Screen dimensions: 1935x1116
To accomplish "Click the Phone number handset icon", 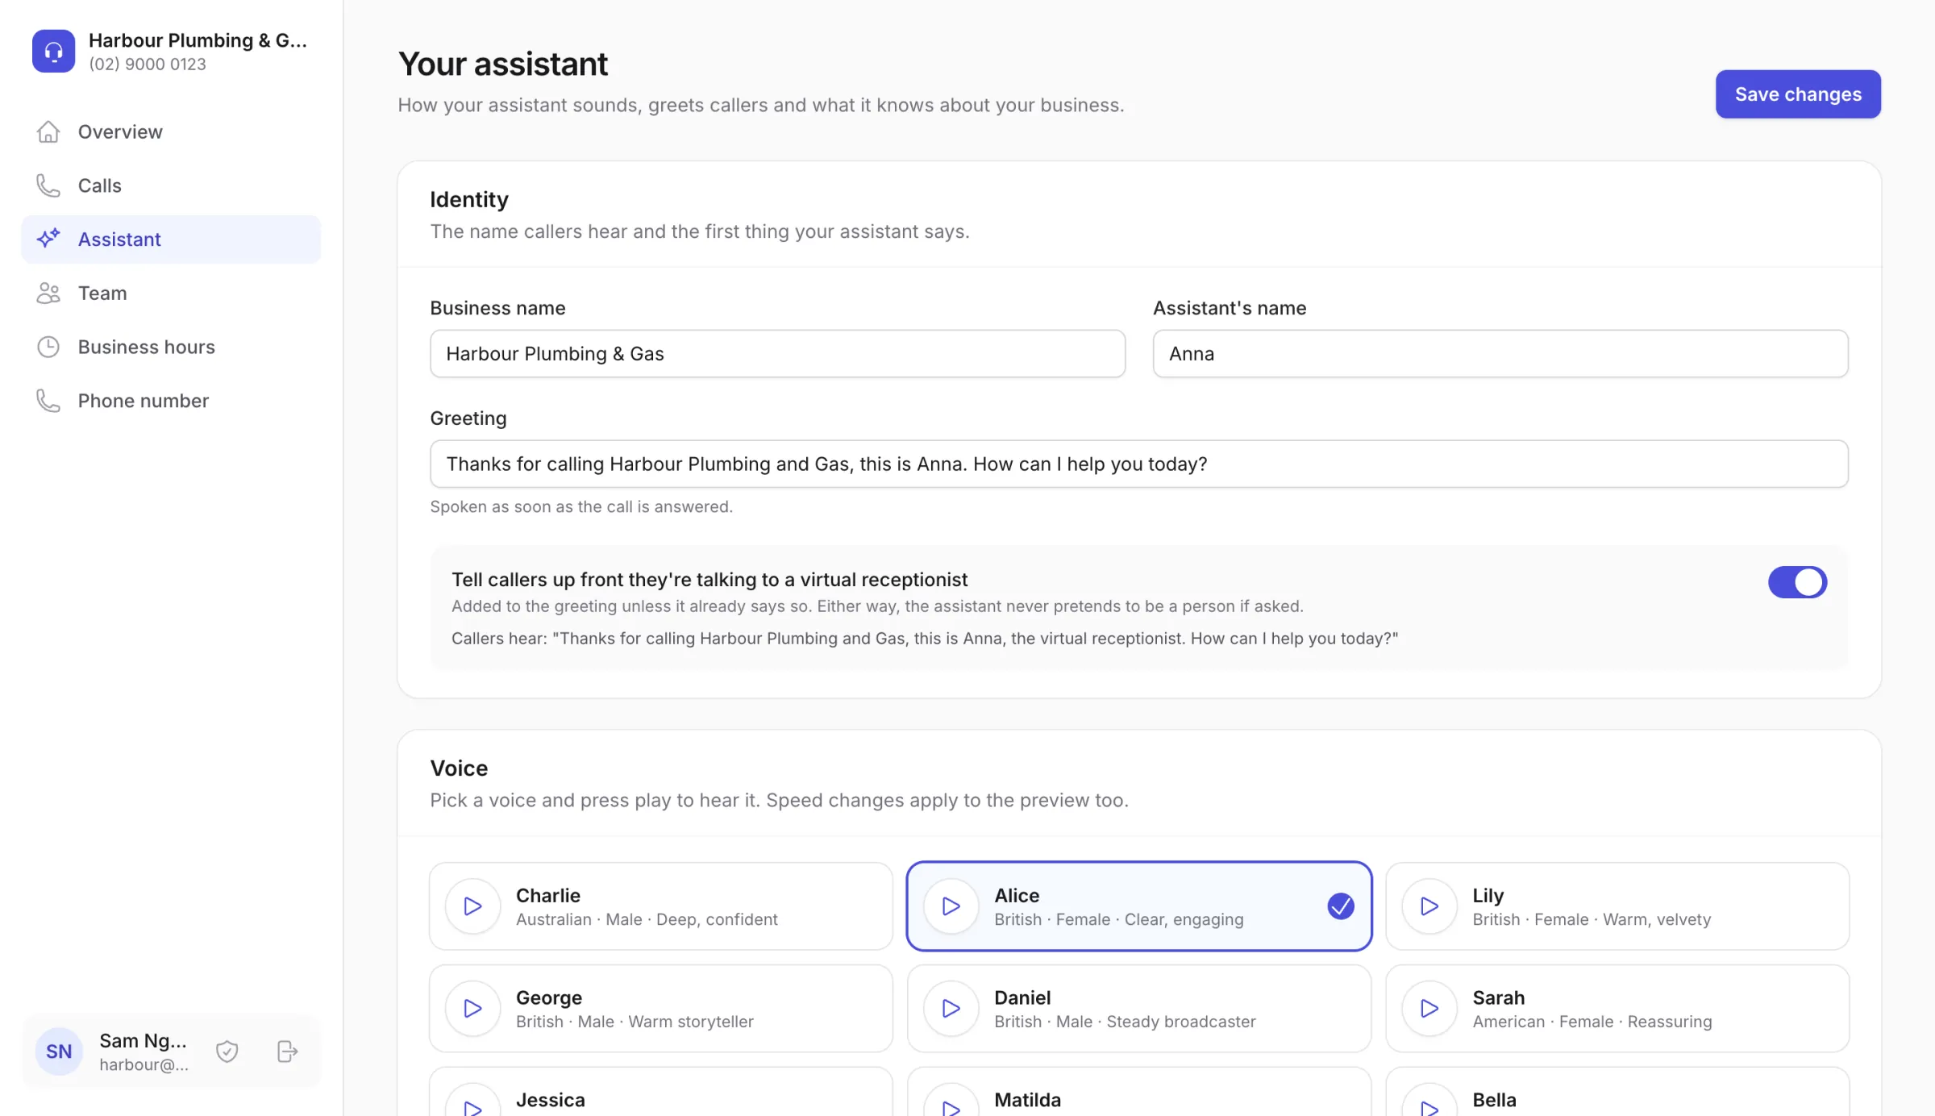I will (x=48, y=401).
